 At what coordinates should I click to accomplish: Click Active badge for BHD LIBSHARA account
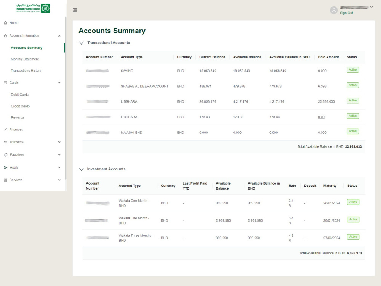click(x=352, y=100)
